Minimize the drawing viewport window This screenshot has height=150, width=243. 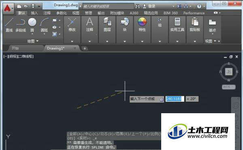225,57
